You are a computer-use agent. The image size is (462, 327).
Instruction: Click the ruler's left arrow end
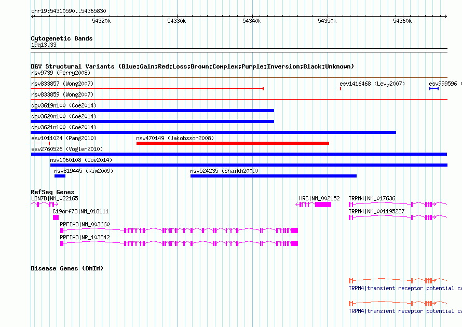click(x=32, y=17)
